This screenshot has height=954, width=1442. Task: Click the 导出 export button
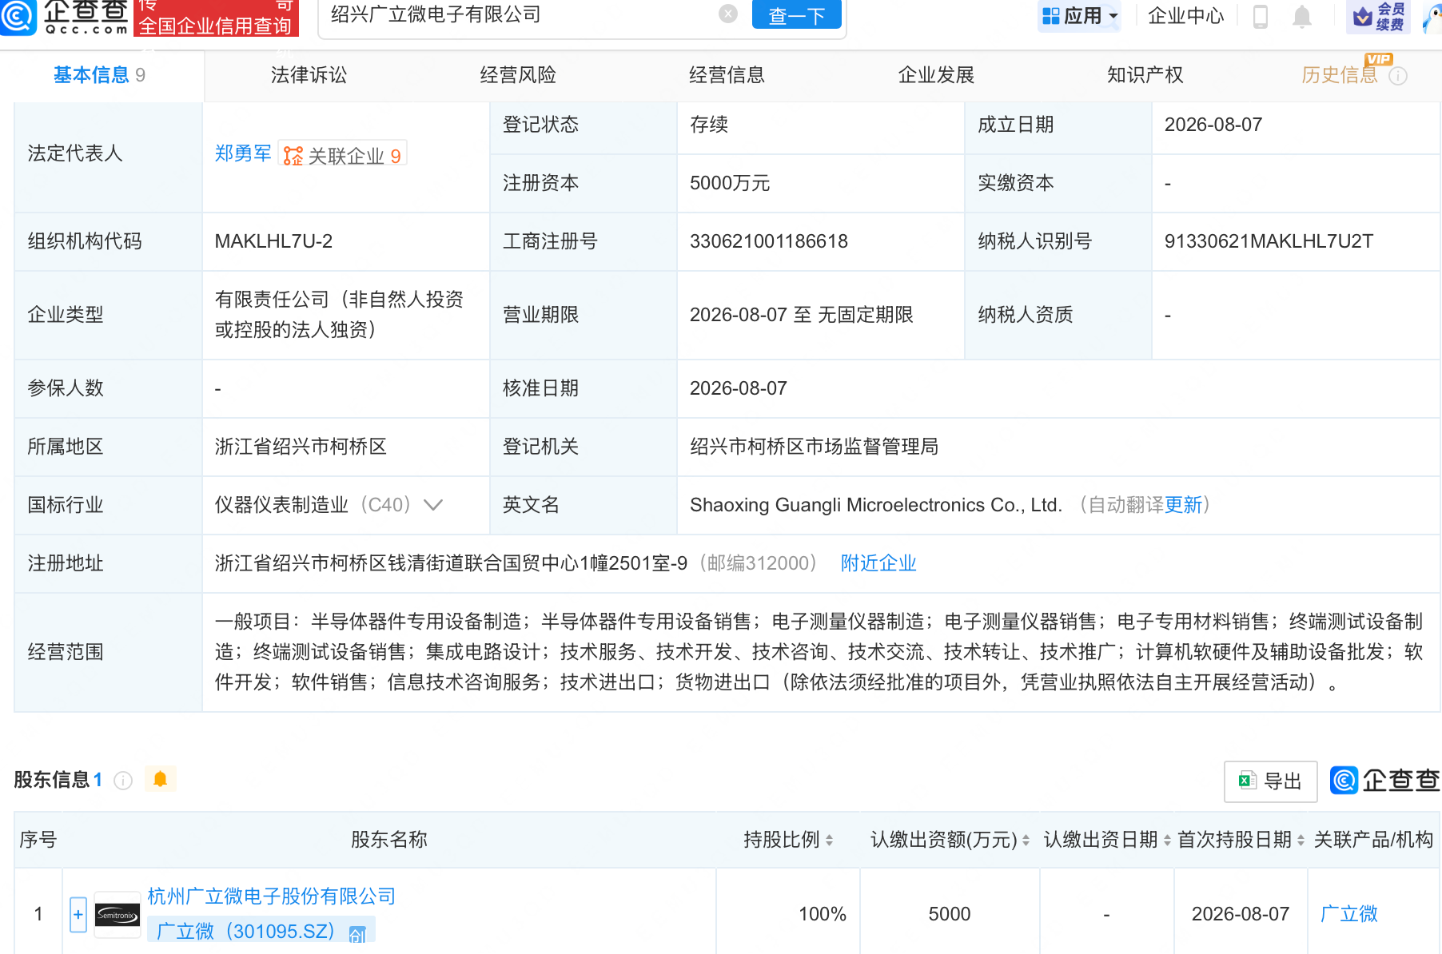click(x=1270, y=781)
